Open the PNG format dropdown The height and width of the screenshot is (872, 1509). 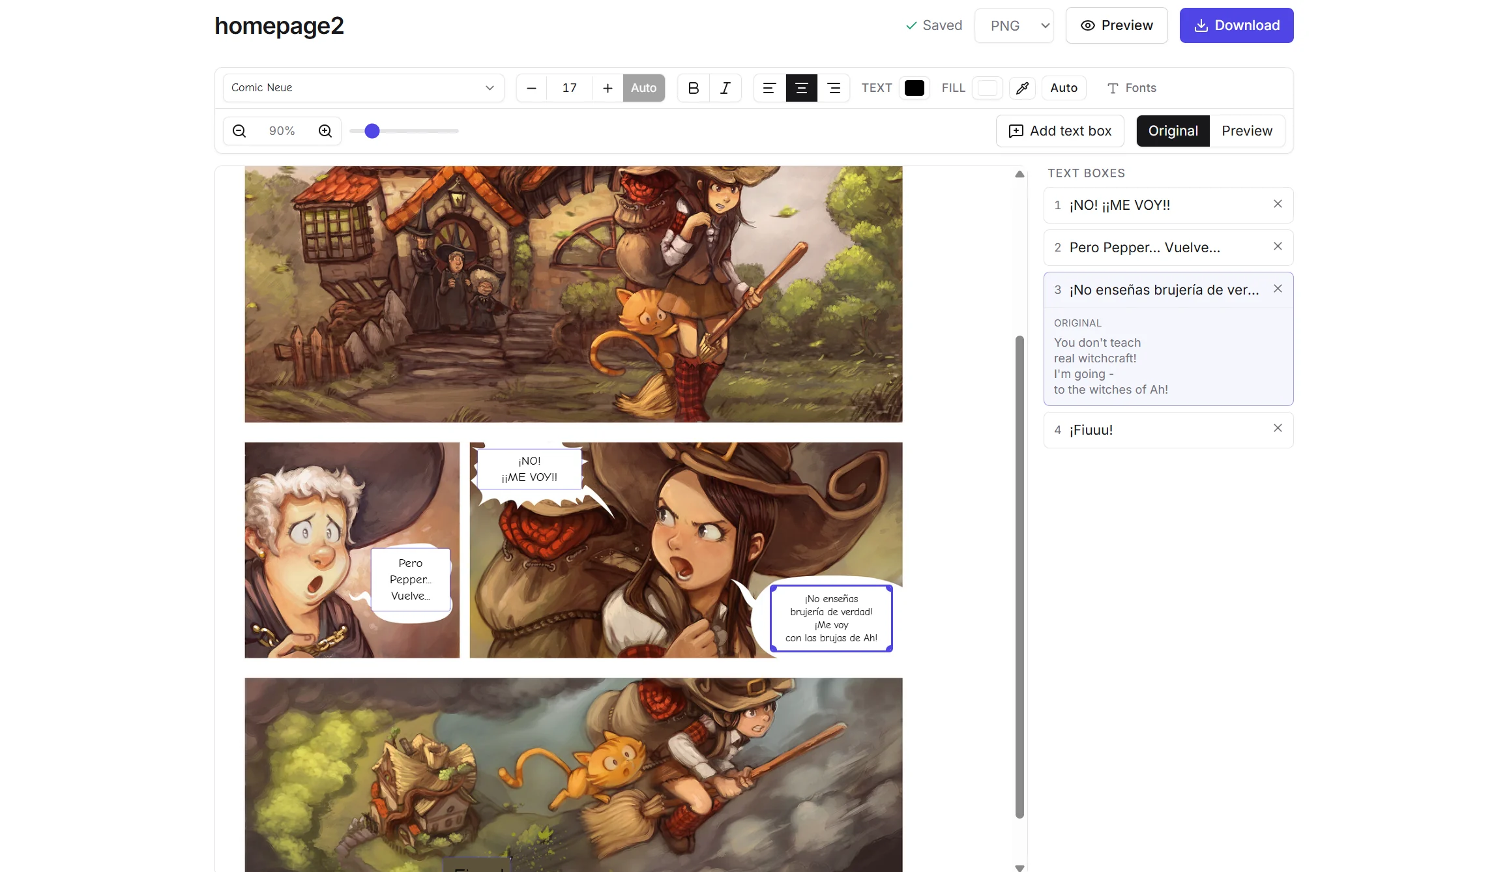(1014, 25)
